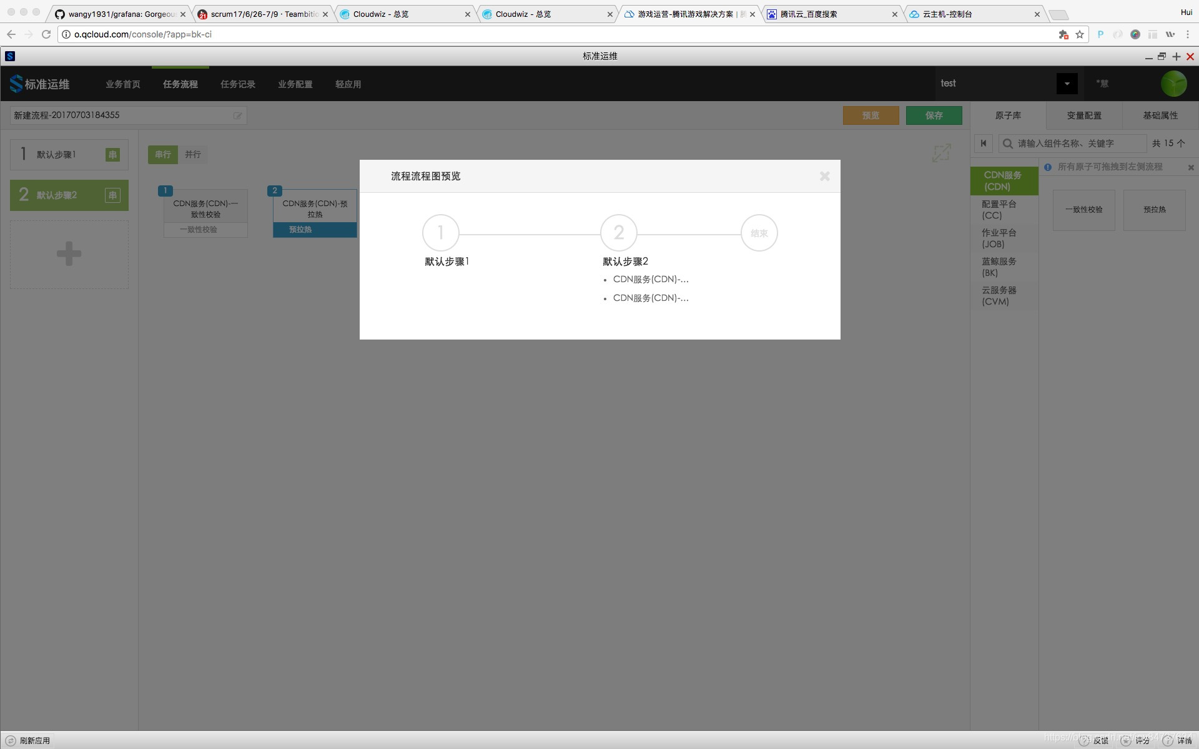The width and height of the screenshot is (1199, 749).
Task: Click the orange 预览 button
Action: tap(871, 115)
